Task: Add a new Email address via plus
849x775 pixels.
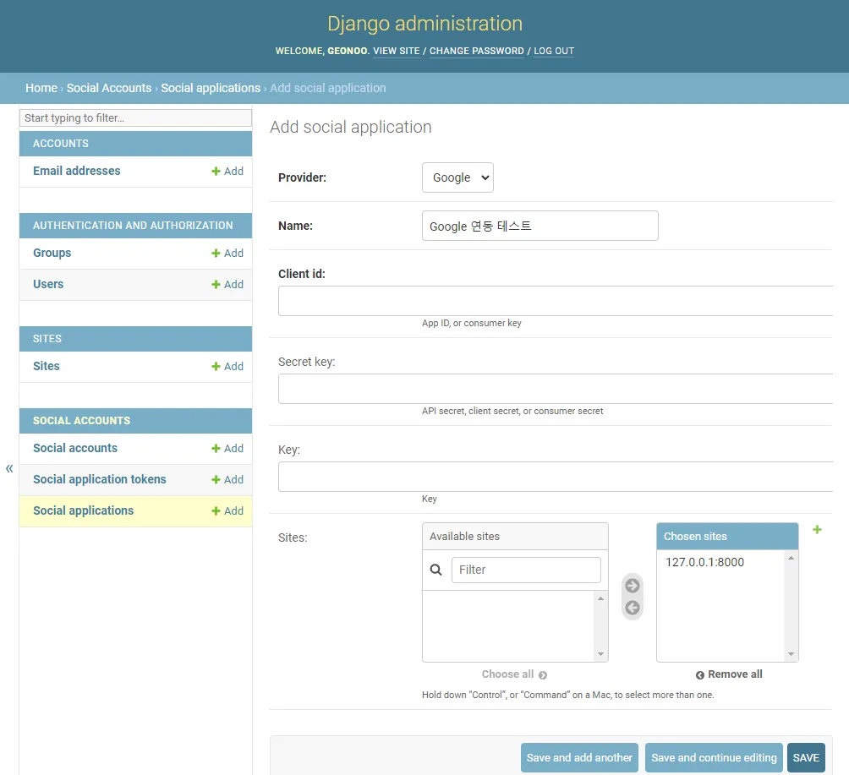Action: [x=227, y=172]
